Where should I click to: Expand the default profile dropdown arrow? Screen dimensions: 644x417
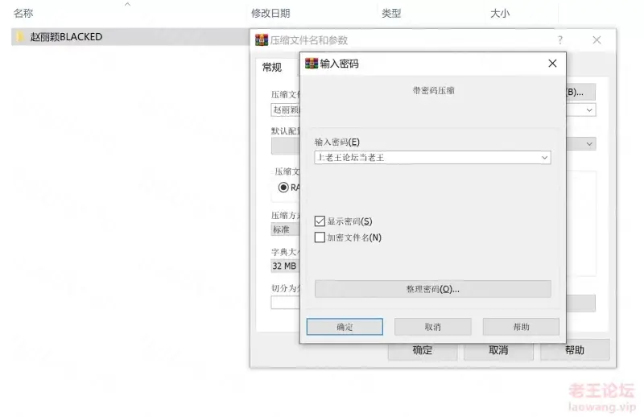point(589,144)
